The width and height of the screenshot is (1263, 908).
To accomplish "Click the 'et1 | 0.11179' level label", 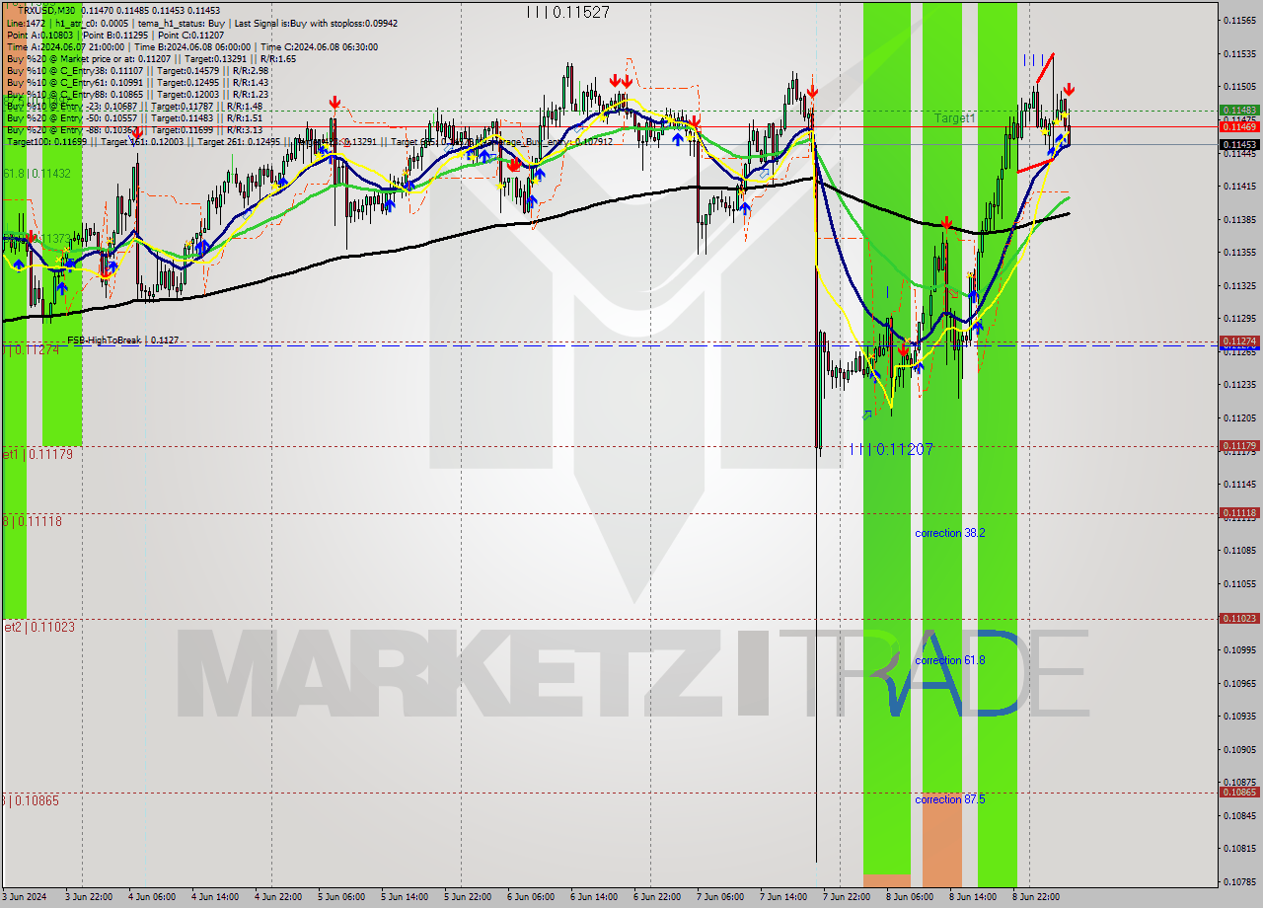I will [37, 454].
